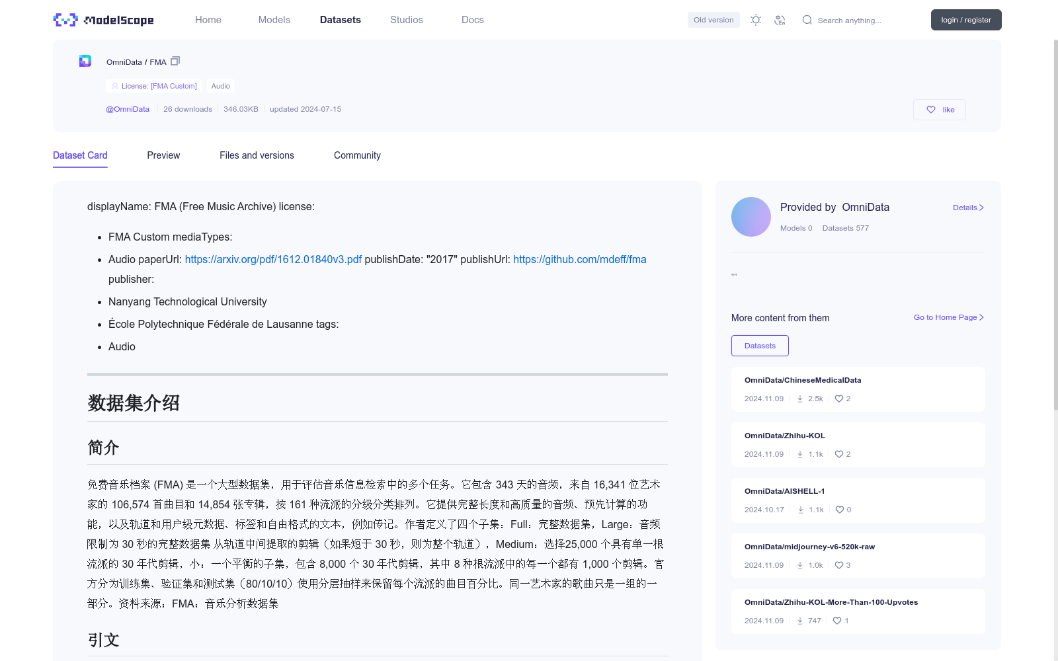Click the License FMA Custom tag
This screenshot has width=1058, height=661.
(x=154, y=86)
